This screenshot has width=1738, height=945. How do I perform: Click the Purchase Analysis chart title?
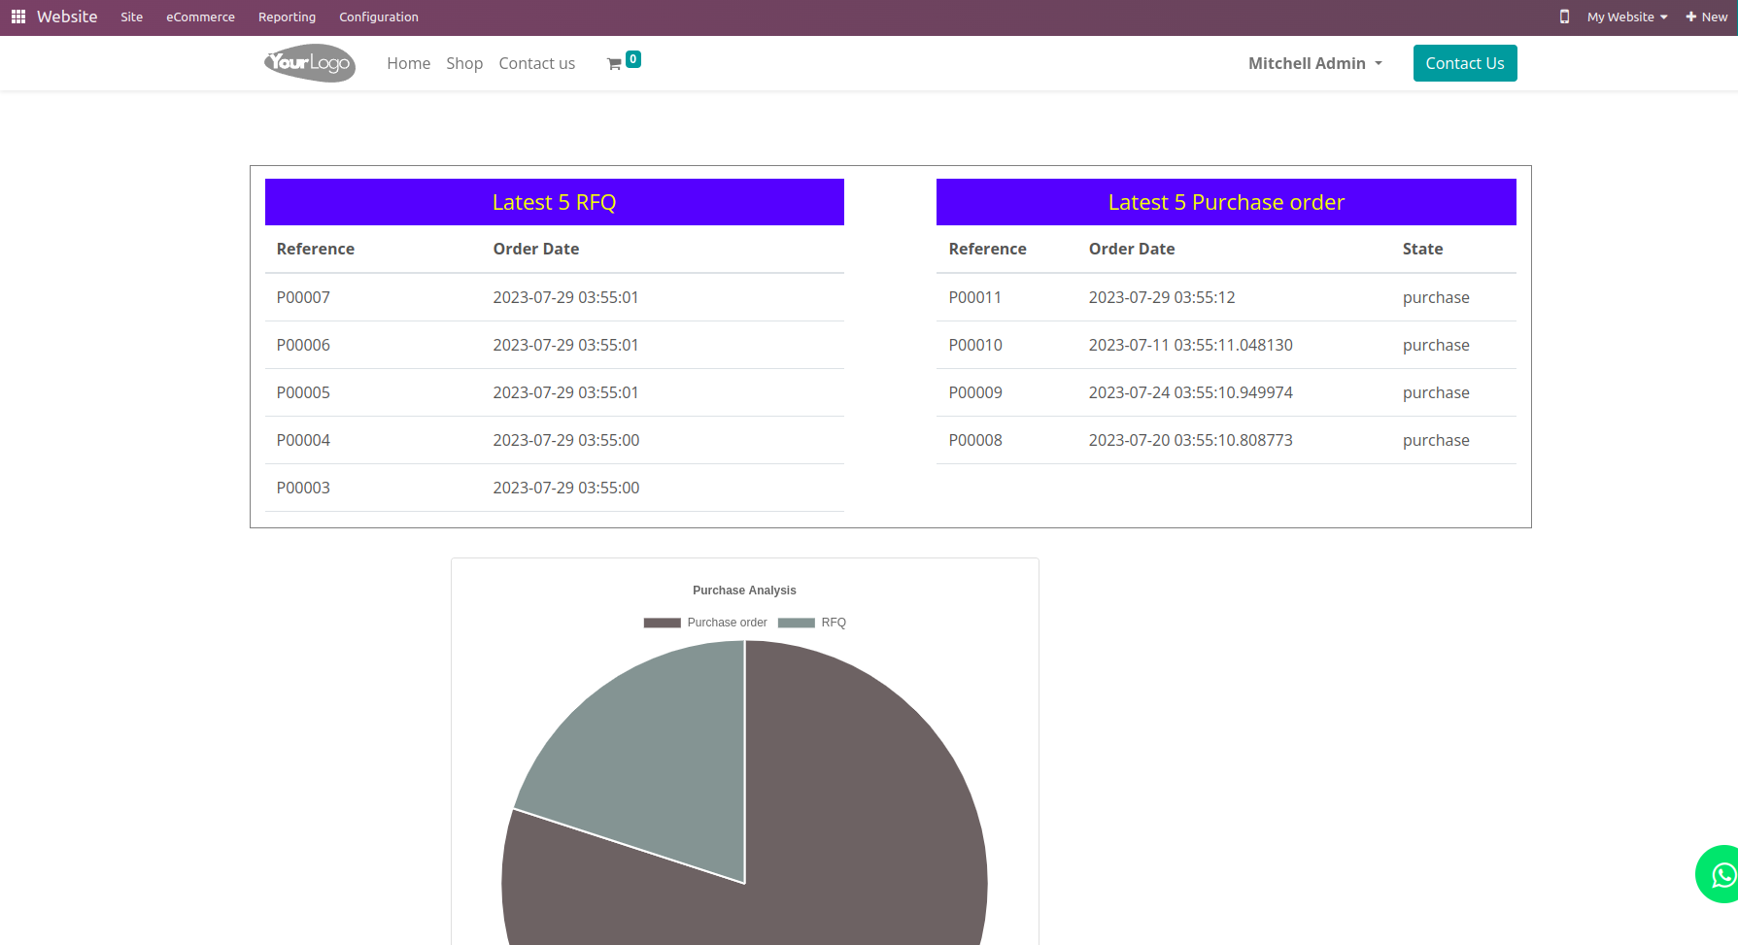pos(744,591)
